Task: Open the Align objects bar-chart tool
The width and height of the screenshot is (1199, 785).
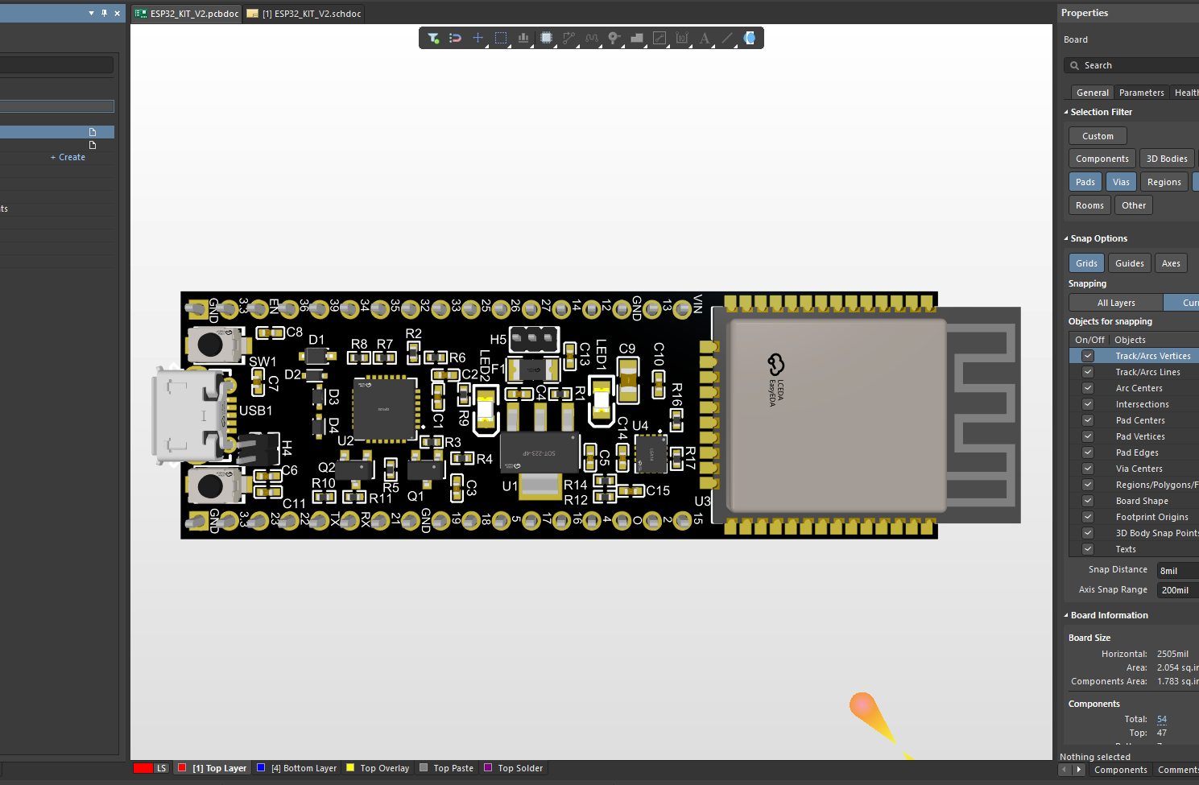Action: click(x=523, y=38)
